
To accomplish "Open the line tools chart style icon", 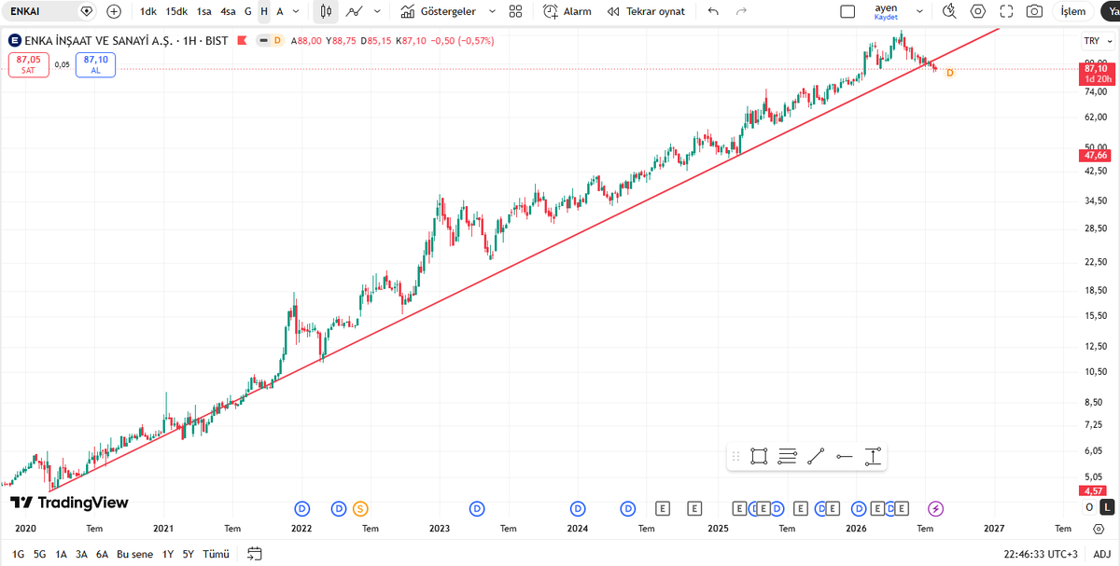I will tap(355, 11).
